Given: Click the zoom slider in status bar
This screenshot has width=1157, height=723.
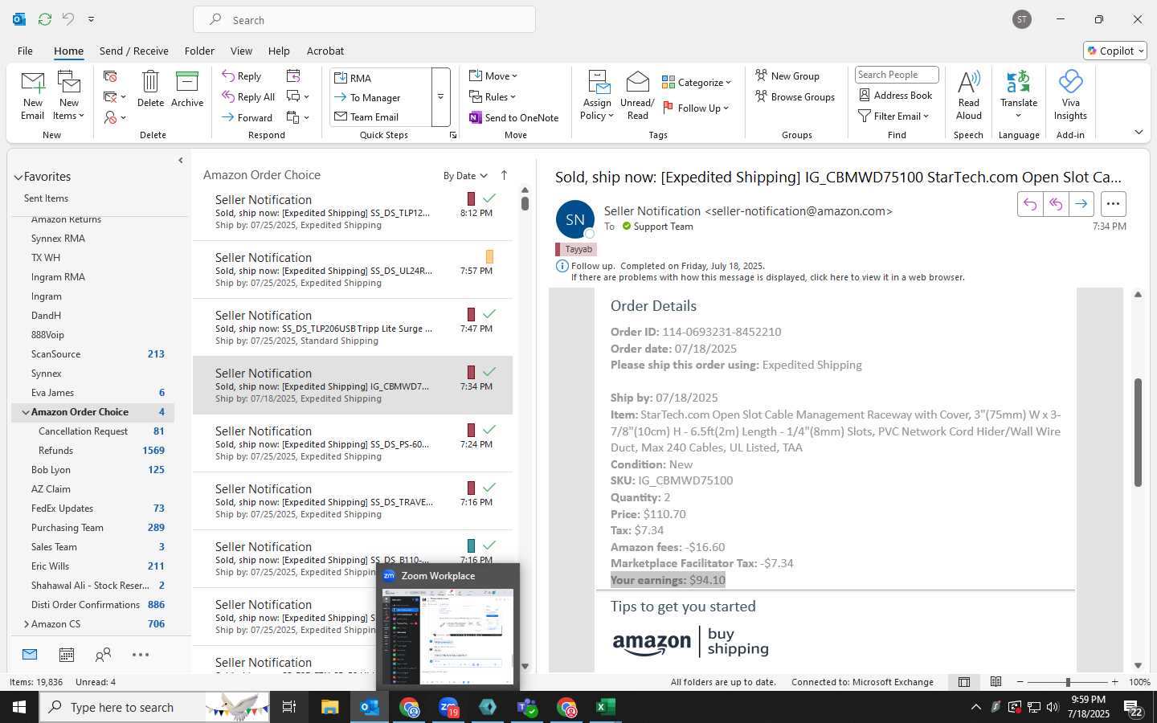Looking at the screenshot, I should click(x=1067, y=682).
